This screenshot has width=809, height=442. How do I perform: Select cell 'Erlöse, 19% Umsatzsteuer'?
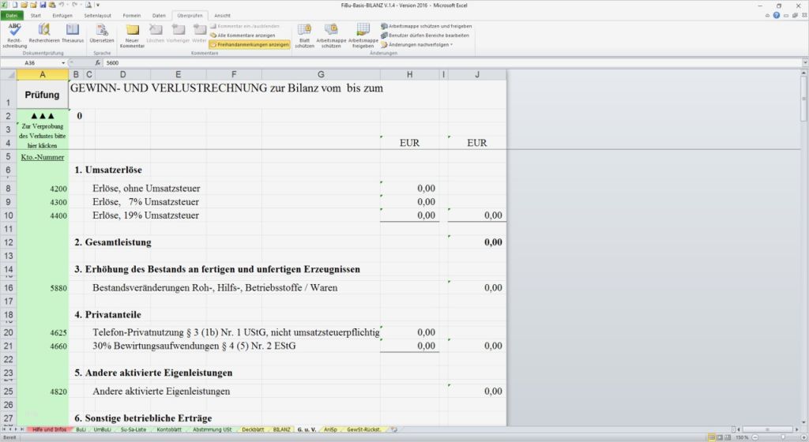point(145,215)
